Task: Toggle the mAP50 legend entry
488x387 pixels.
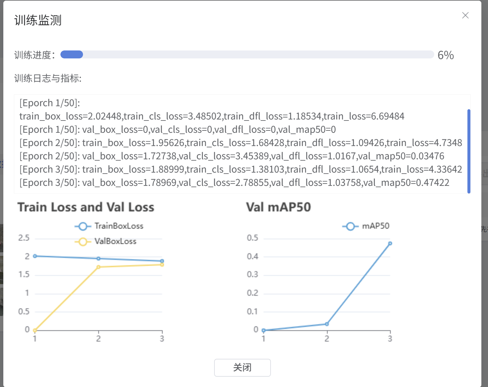Action: 366,226
